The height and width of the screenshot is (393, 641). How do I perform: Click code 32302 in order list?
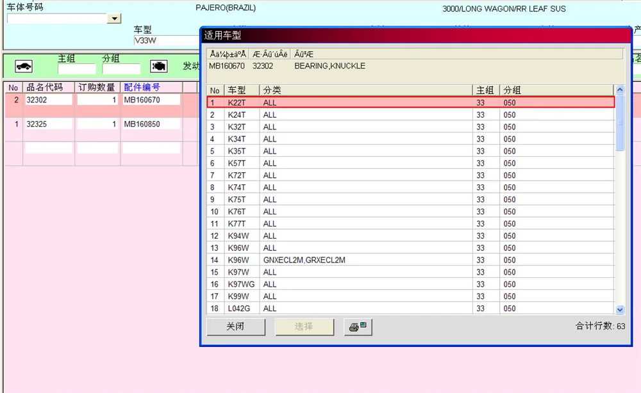click(49, 100)
